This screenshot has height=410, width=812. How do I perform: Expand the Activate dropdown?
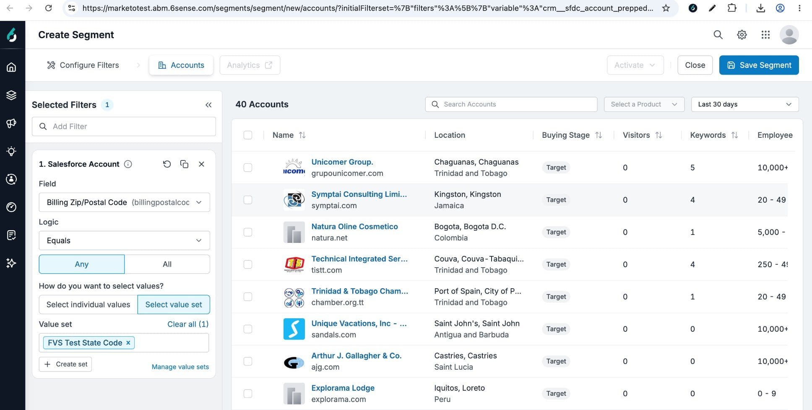tap(635, 65)
